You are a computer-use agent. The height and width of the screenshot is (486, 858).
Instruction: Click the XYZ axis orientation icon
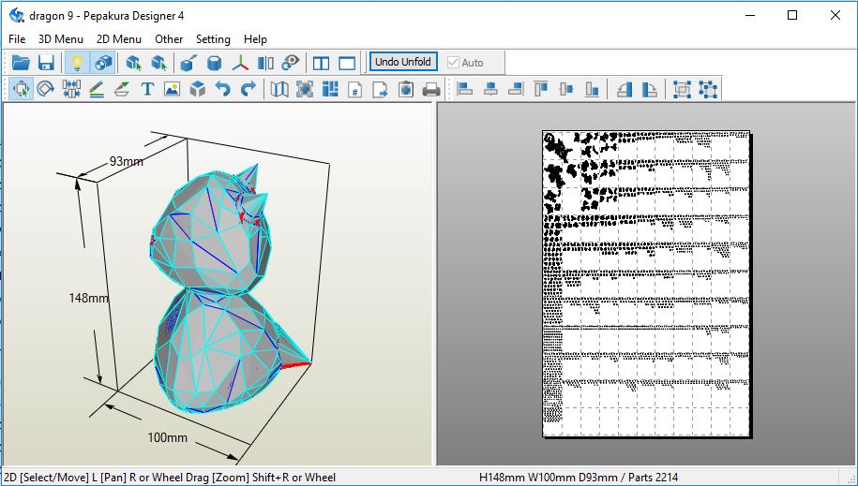pos(240,63)
